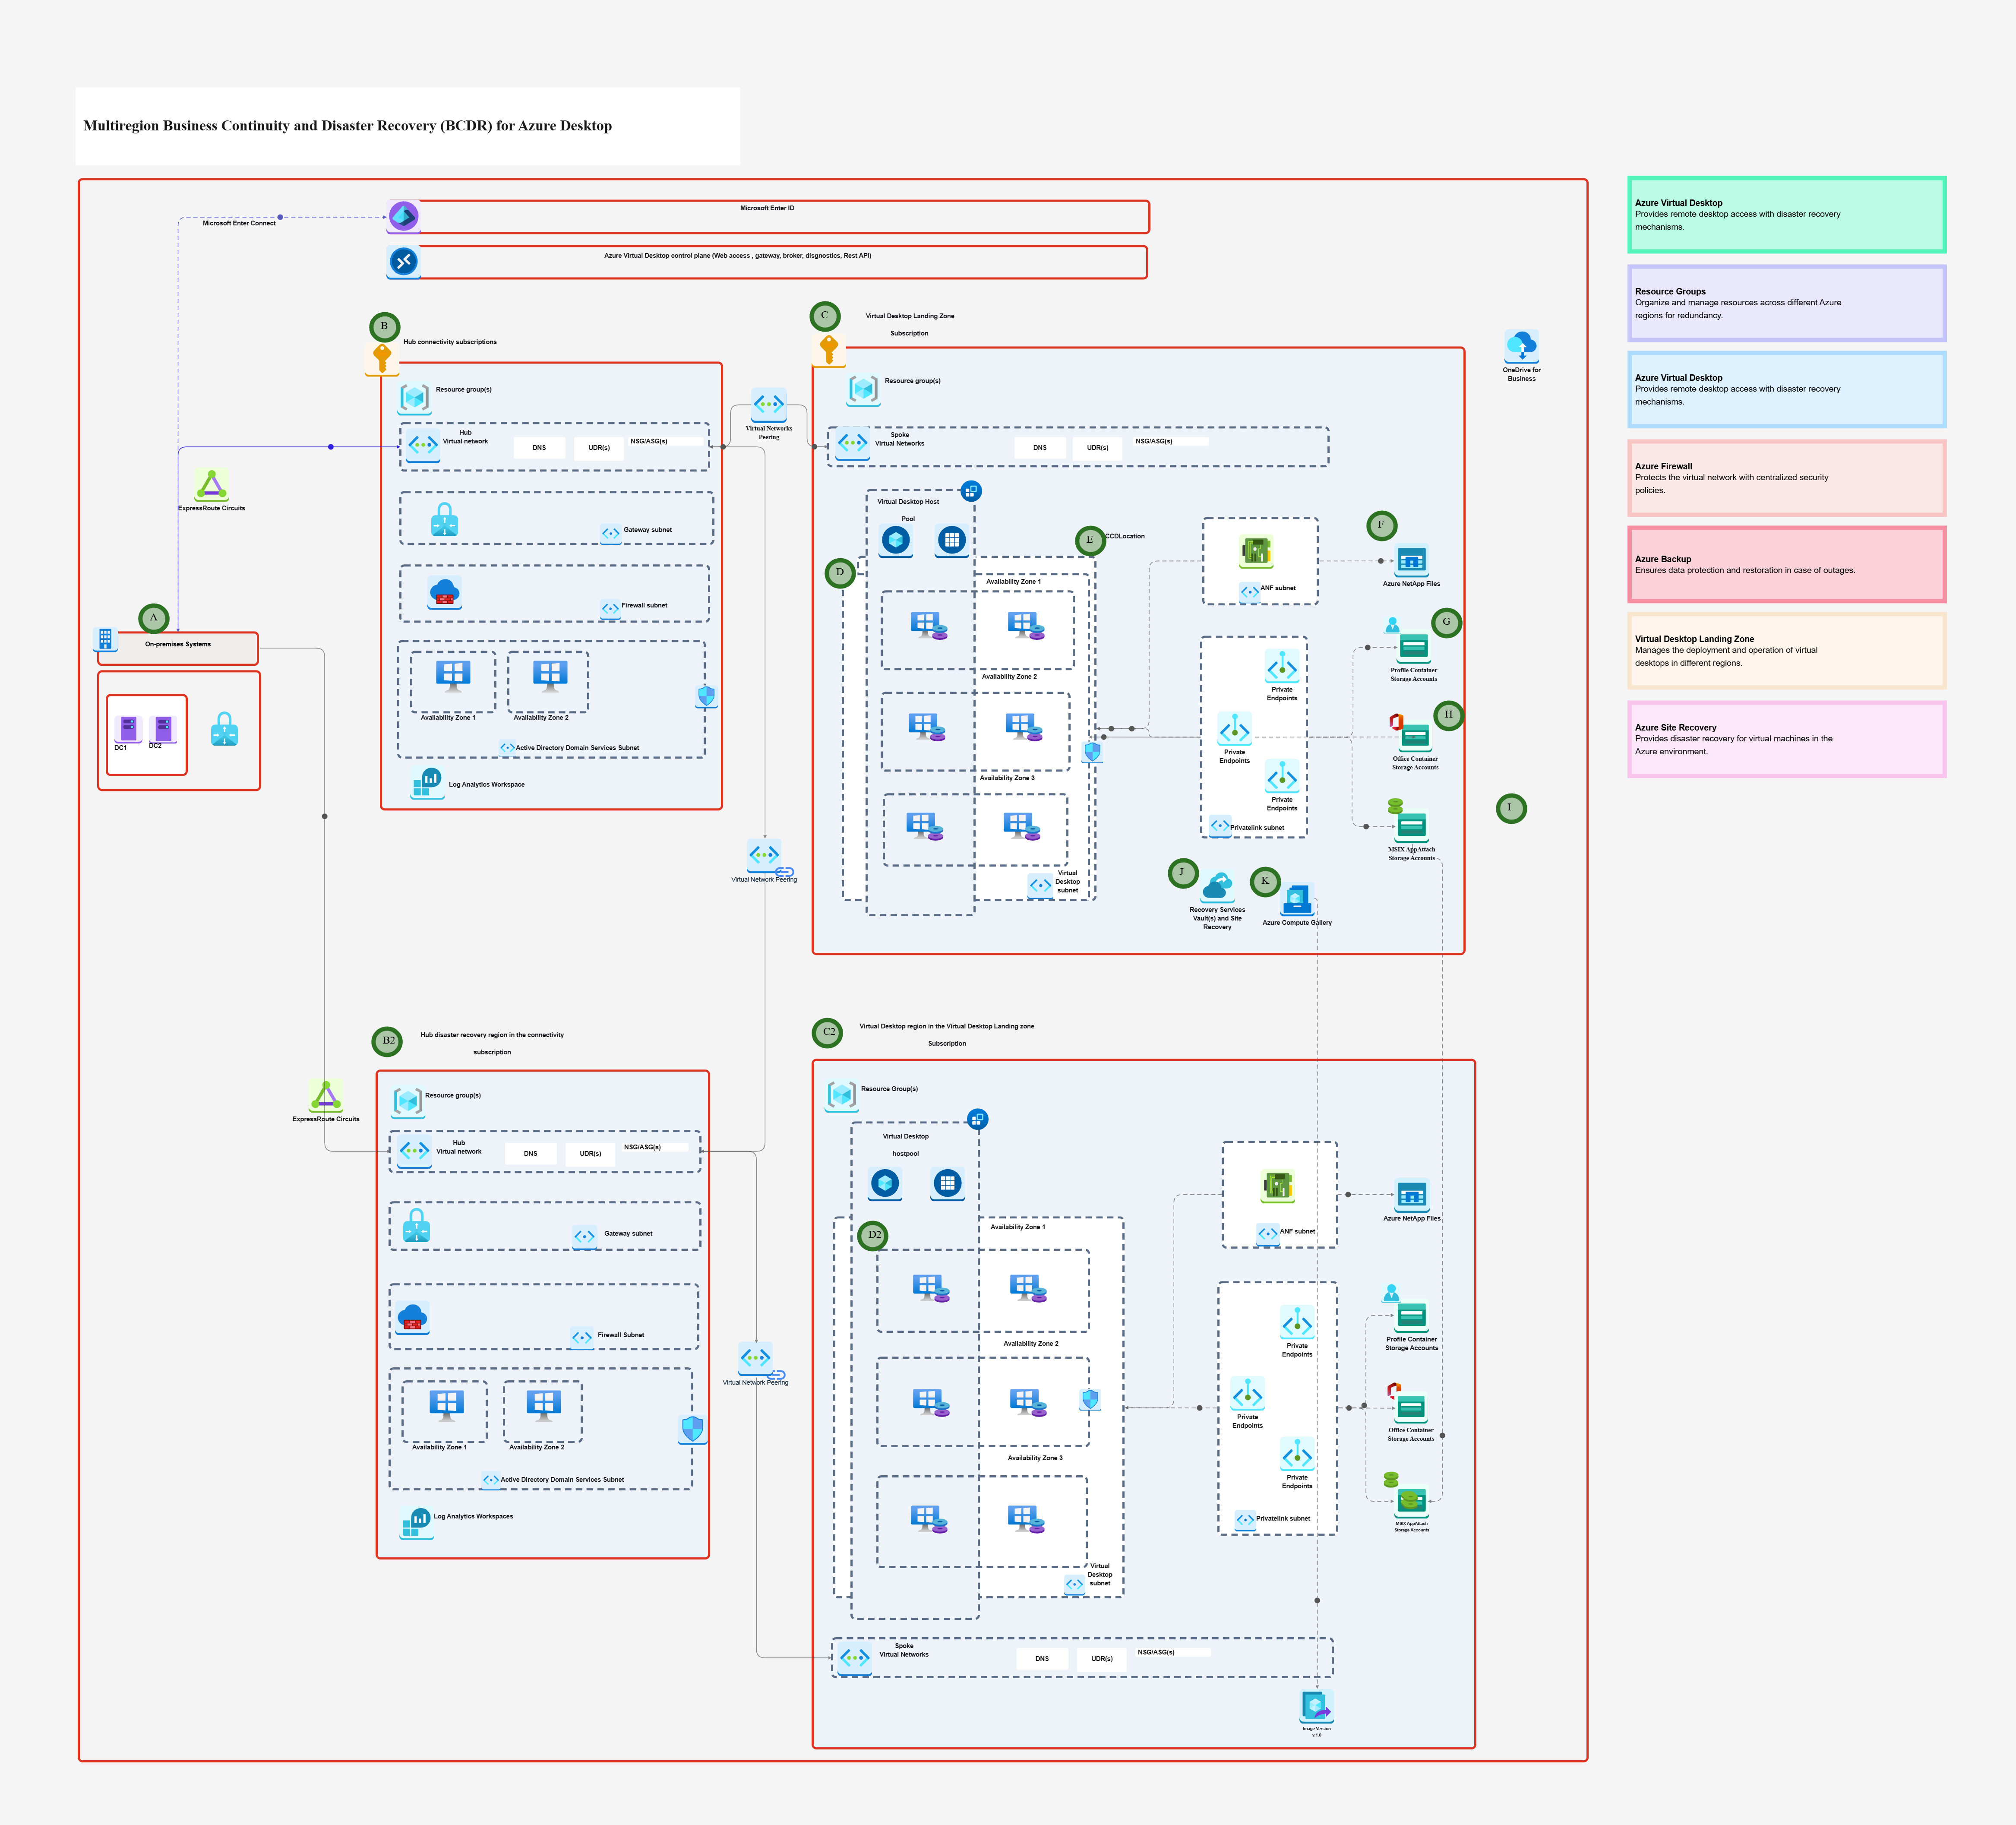
Task: Select the Log Analytics Workspaces icon in the DR hub
Action: click(416, 1523)
